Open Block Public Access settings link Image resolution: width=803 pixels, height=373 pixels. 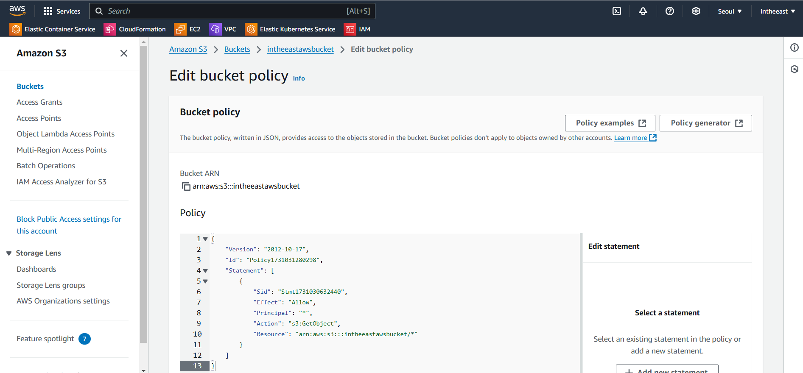[x=69, y=225]
